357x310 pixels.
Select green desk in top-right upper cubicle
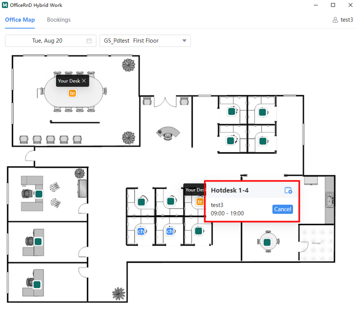(262, 112)
